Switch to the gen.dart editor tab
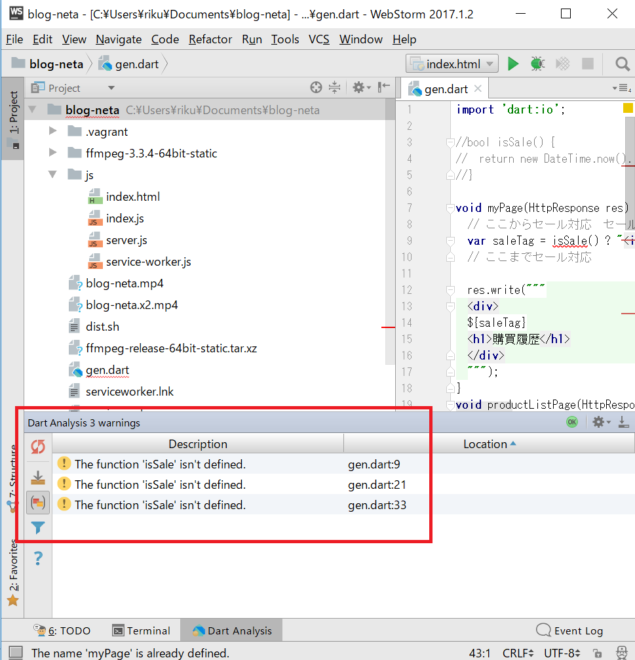This screenshot has height=660, width=635. click(445, 89)
